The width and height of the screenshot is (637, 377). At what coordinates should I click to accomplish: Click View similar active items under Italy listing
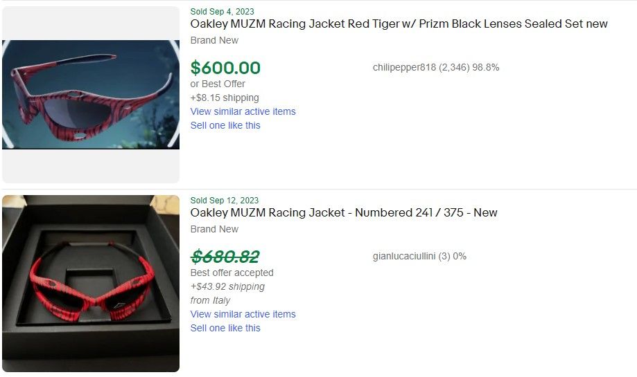(243, 314)
